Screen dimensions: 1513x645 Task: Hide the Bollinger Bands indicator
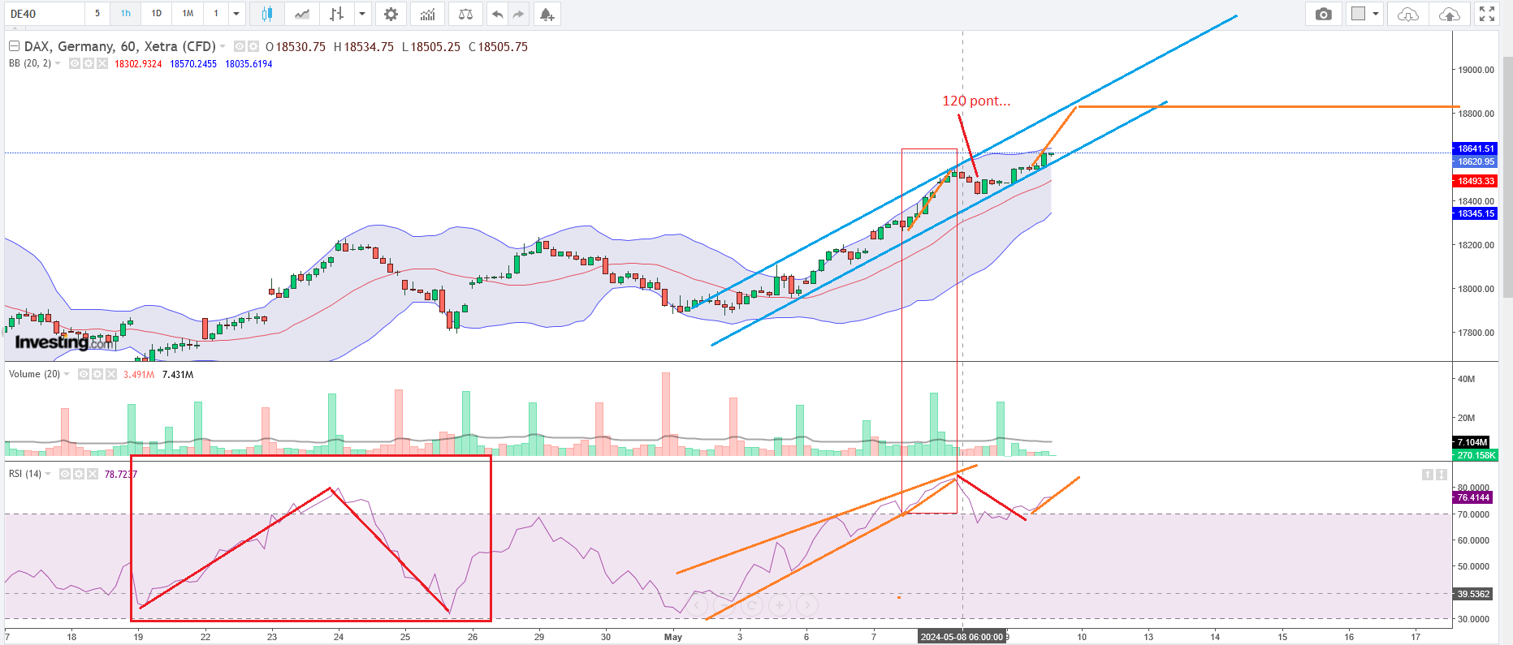coord(75,64)
